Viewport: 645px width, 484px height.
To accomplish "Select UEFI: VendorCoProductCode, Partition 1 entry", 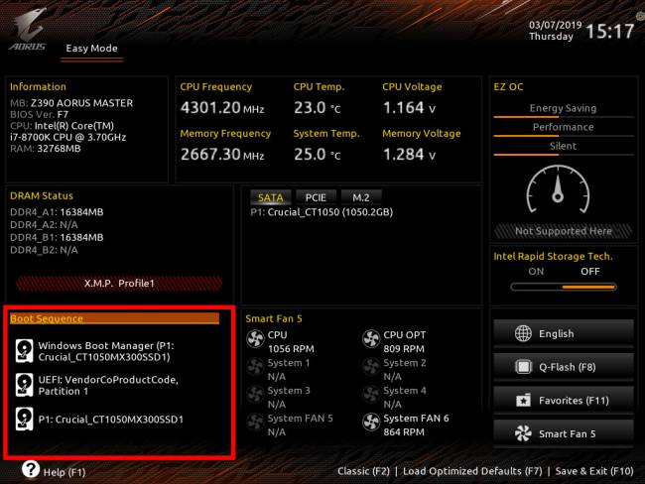I will pyautogui.click(x=108, y=385).
